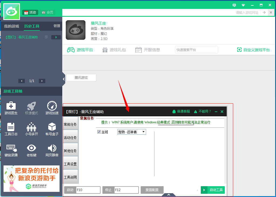The height and width of the screenshot is (197, 276).
Task: Go to next page in the history tools list
Action: (x=42, y=81)
